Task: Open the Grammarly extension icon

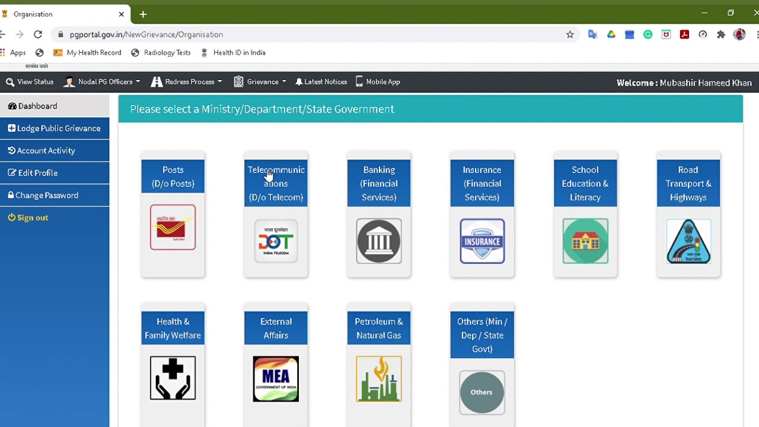Action: point(648,34)
